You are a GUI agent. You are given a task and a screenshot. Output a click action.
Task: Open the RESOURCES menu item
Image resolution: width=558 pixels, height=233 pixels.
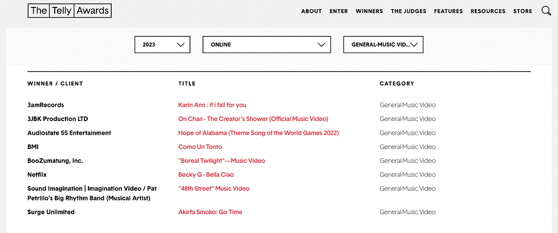(x=488, y=11)
